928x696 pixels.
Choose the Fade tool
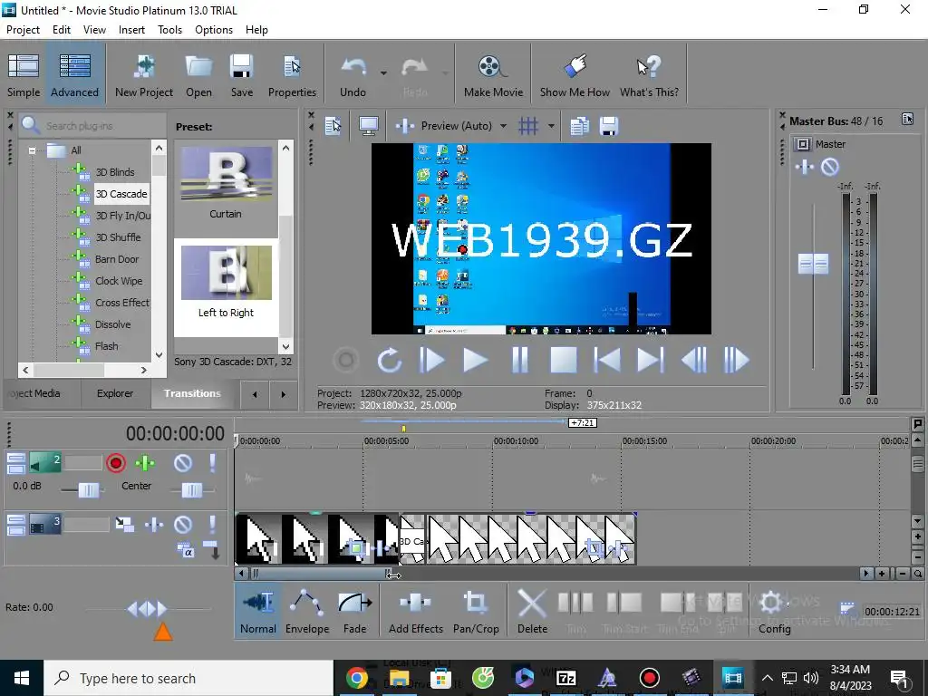(354, 612)
